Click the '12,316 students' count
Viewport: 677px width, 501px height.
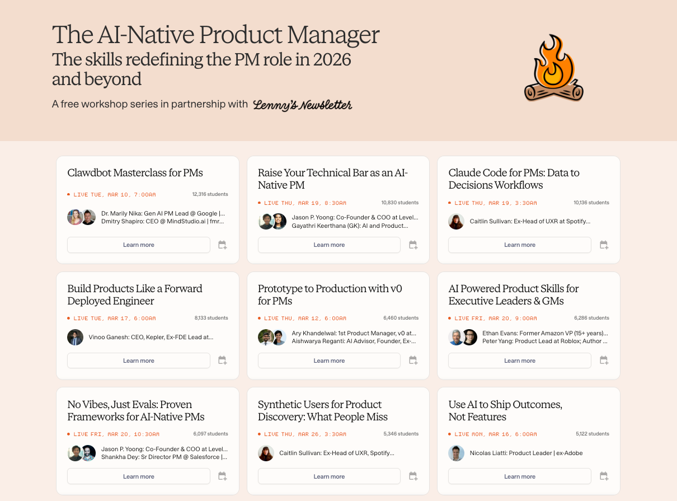pyautogui.click(x=210, y=194)
